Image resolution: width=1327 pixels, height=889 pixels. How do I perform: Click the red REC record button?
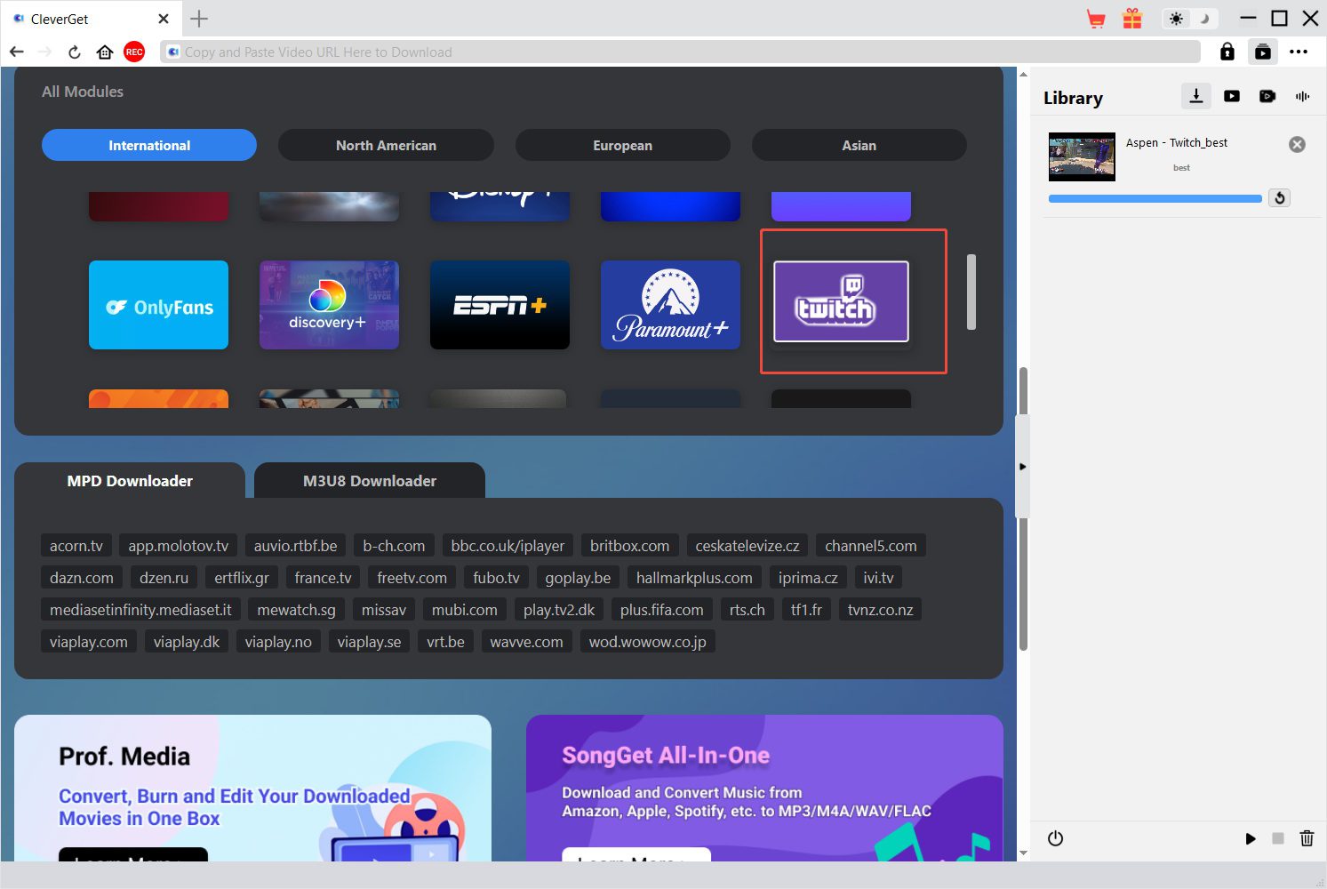pyautogui.click(x=134, y=52)
